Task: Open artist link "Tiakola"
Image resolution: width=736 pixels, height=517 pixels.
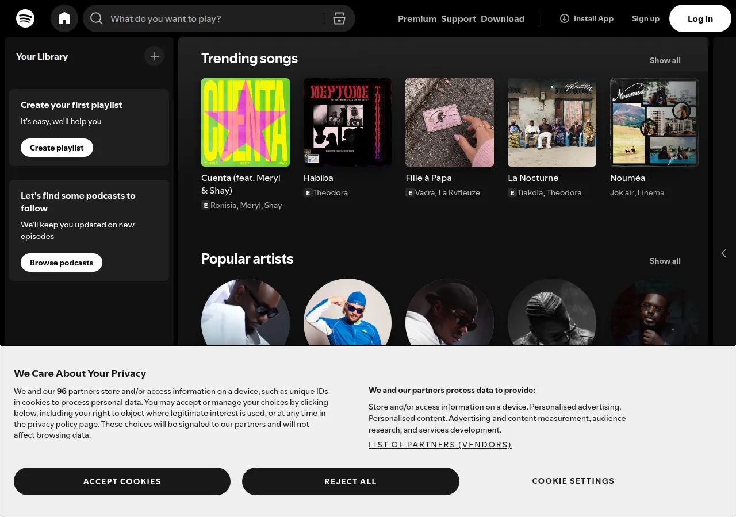Action: point(530,193)
